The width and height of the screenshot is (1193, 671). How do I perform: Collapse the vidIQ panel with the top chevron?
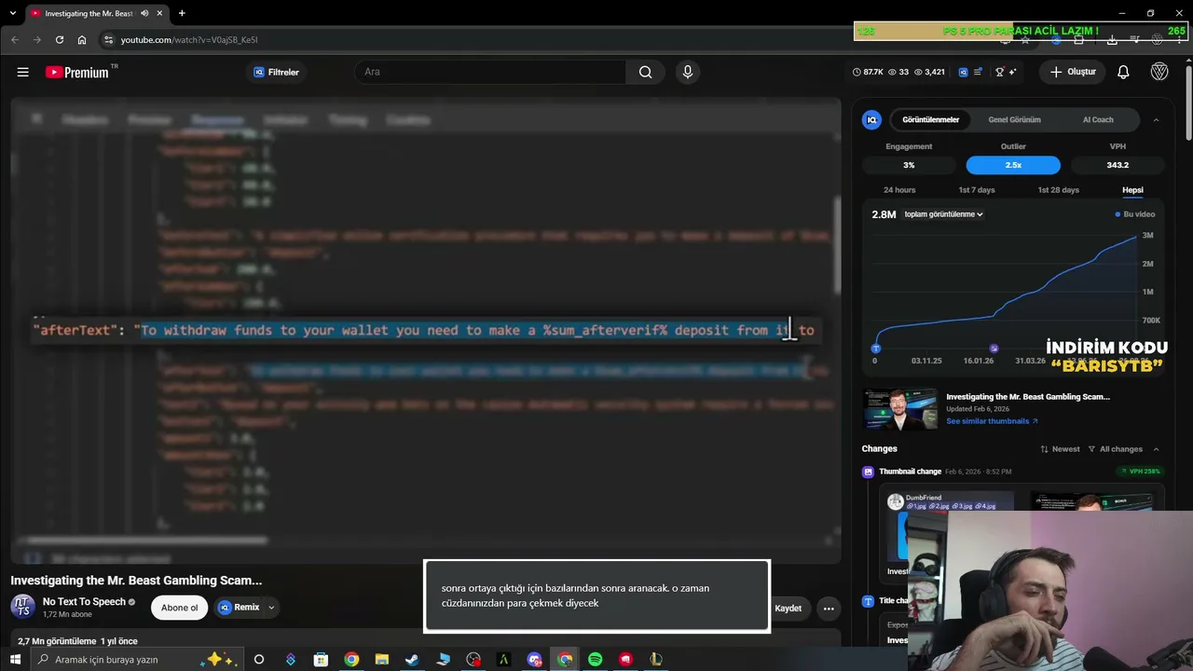coord(1157,119)
